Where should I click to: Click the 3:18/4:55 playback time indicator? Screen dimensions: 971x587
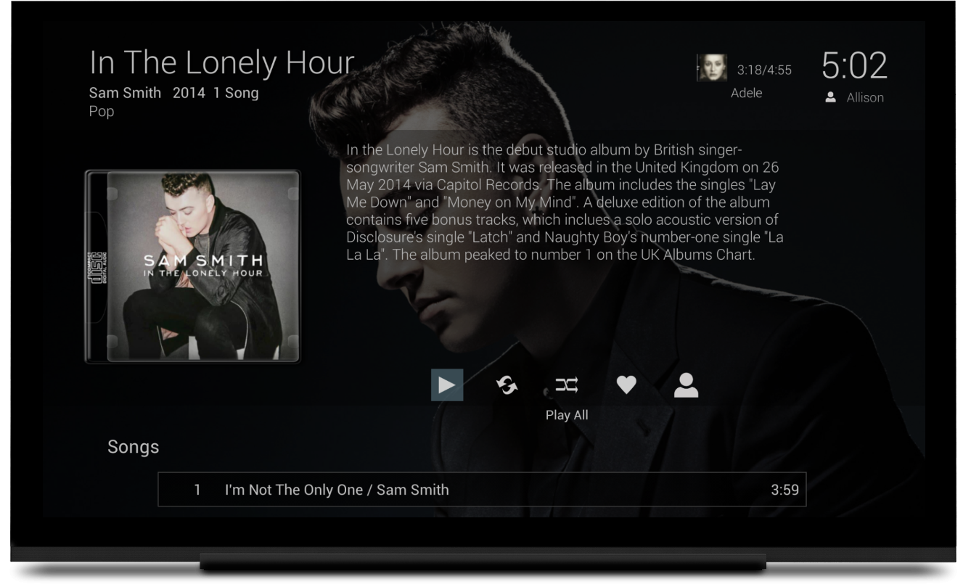pos(764,70)
